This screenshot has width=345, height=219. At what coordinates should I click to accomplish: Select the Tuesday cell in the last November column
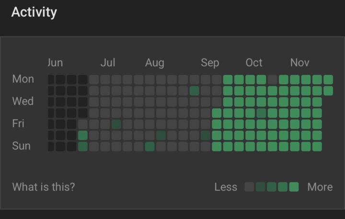click(328, 91)
